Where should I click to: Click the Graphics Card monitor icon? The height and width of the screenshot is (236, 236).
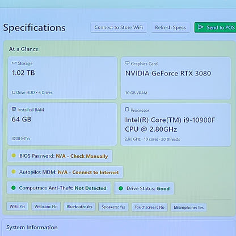(127, 63)
